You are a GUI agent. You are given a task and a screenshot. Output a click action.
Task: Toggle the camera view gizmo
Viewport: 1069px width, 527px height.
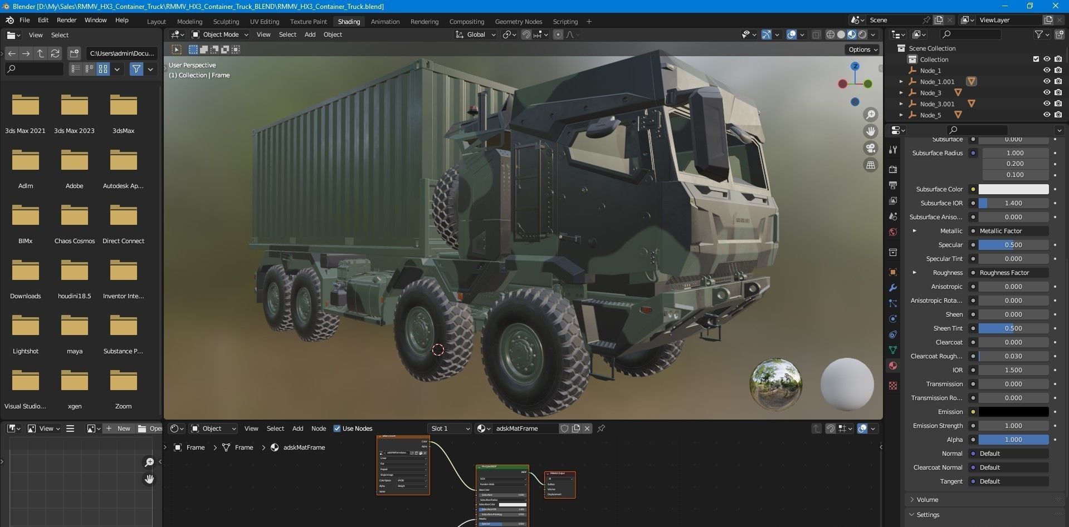(x=870, y=148)
